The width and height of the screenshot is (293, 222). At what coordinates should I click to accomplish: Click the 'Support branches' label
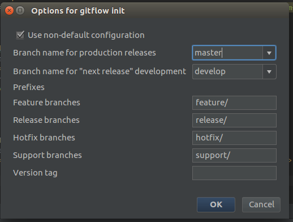coord(48,155)
